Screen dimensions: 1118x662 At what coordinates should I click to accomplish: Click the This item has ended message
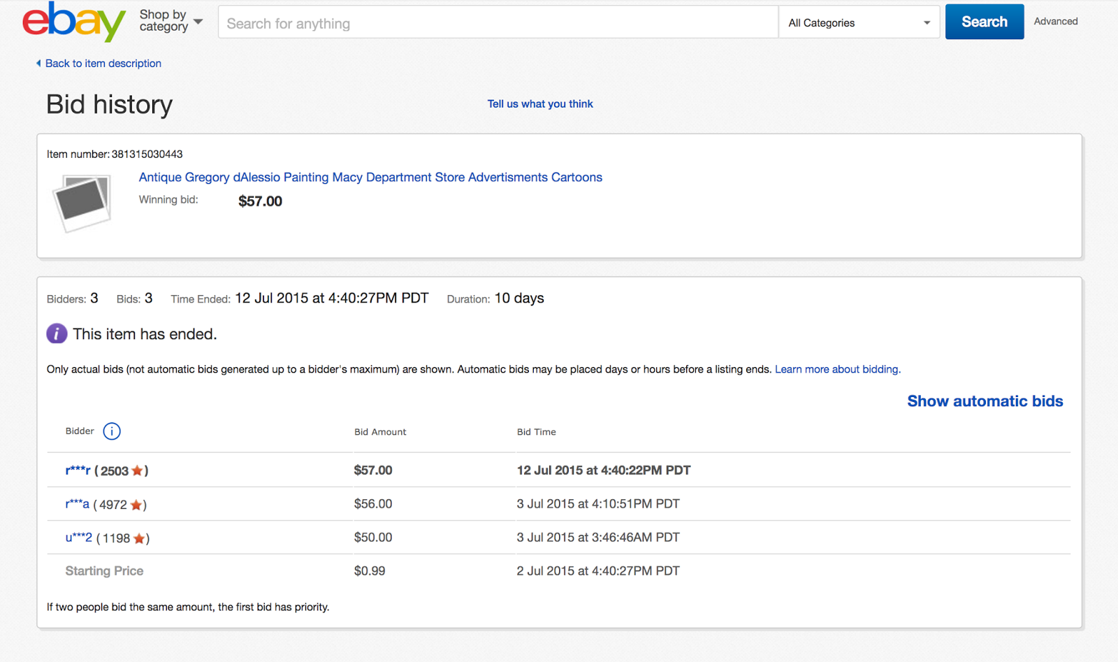pos(145,334)
